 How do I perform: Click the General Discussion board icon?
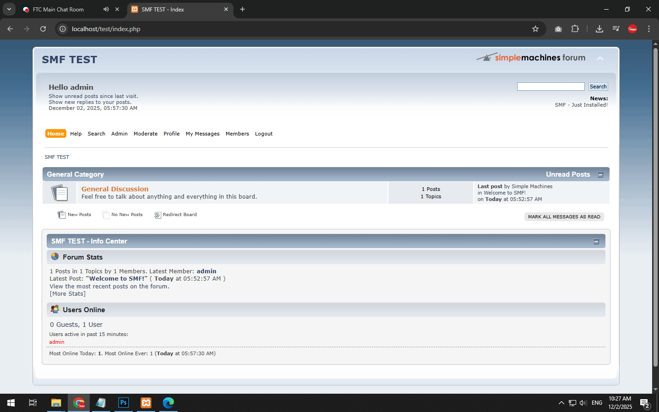point(59,193)
